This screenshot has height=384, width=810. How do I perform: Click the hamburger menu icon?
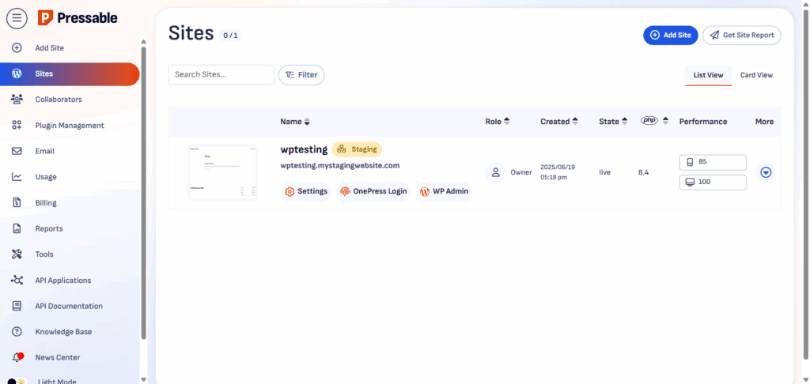click(x=17, y=17)
